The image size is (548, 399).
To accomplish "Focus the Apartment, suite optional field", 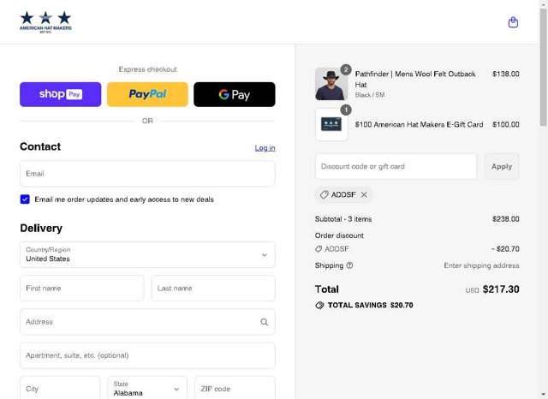I will tap(147, 355).
